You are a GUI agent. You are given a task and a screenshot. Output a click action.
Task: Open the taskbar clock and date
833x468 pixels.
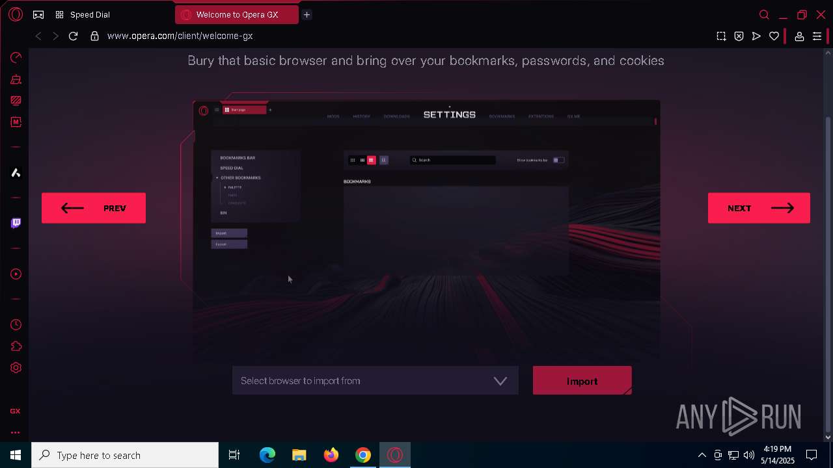point(778,455)
